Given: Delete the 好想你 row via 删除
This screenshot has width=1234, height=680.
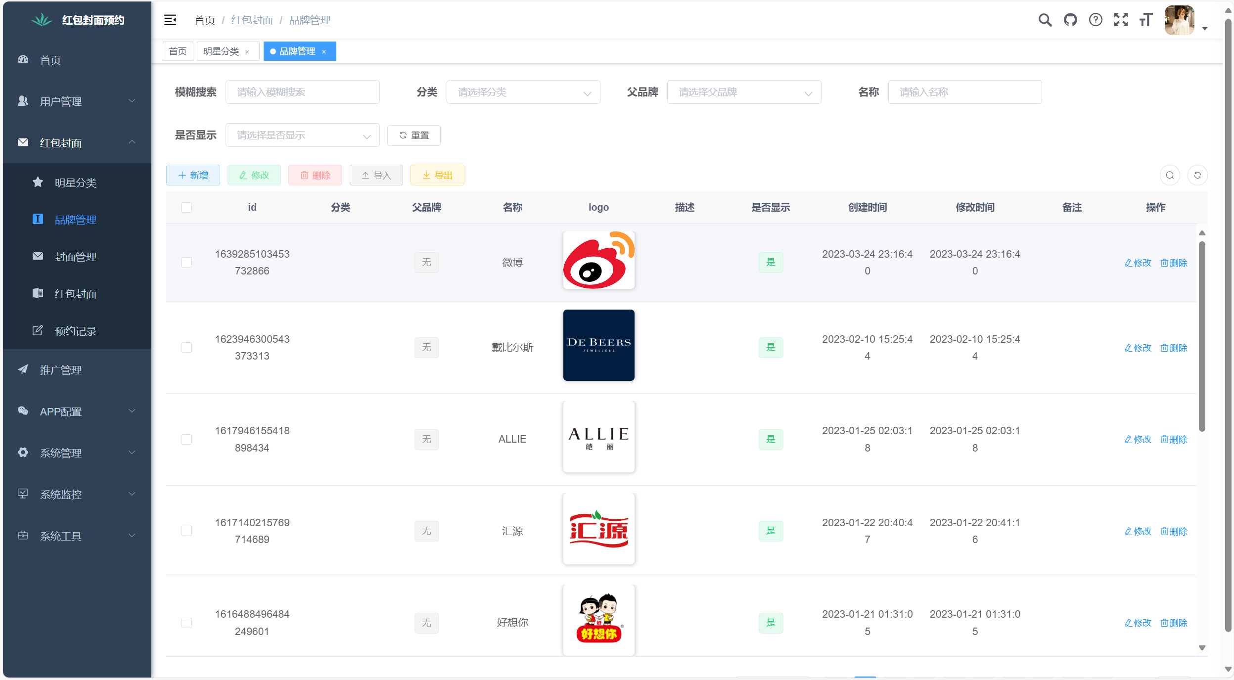Looking at the screenshot, I should 1174,623.
